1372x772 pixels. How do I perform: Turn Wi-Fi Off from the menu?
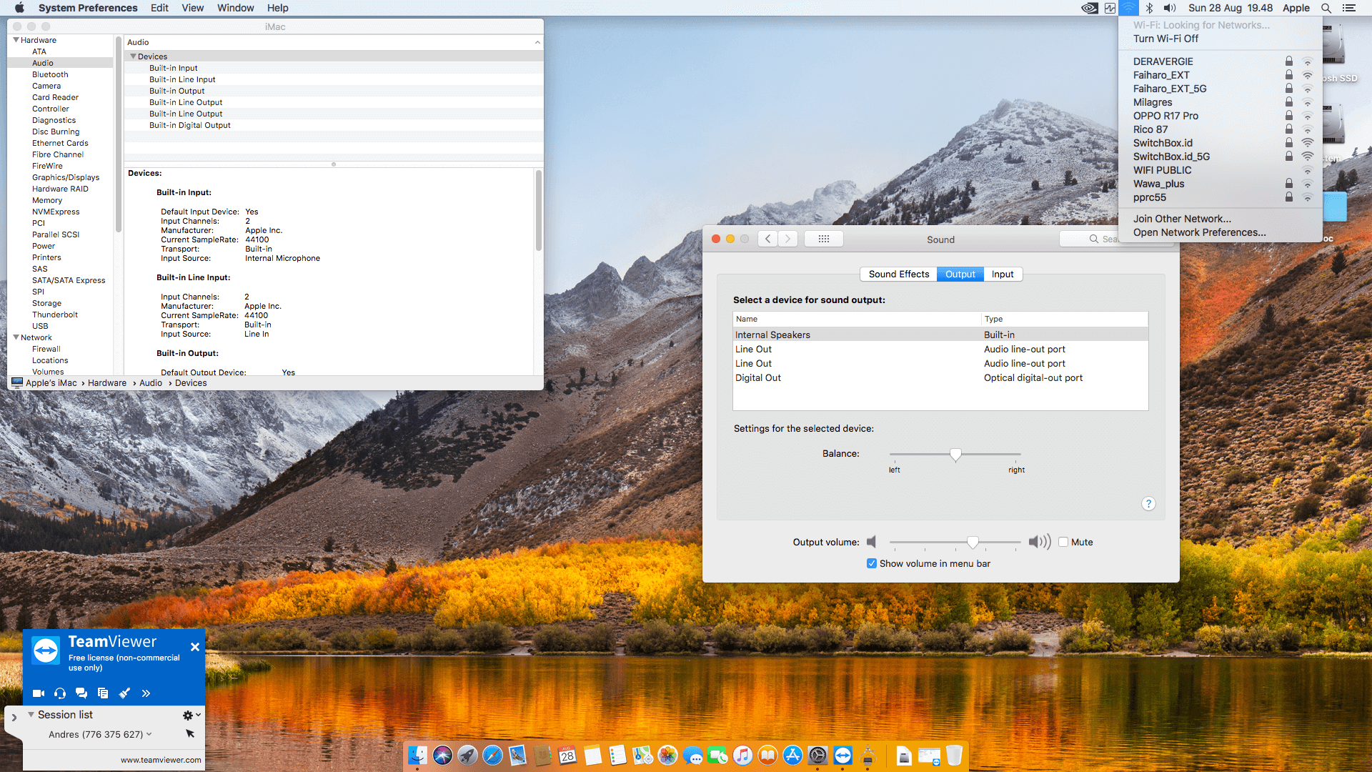pyautogui.click(x=1165, y=39)
